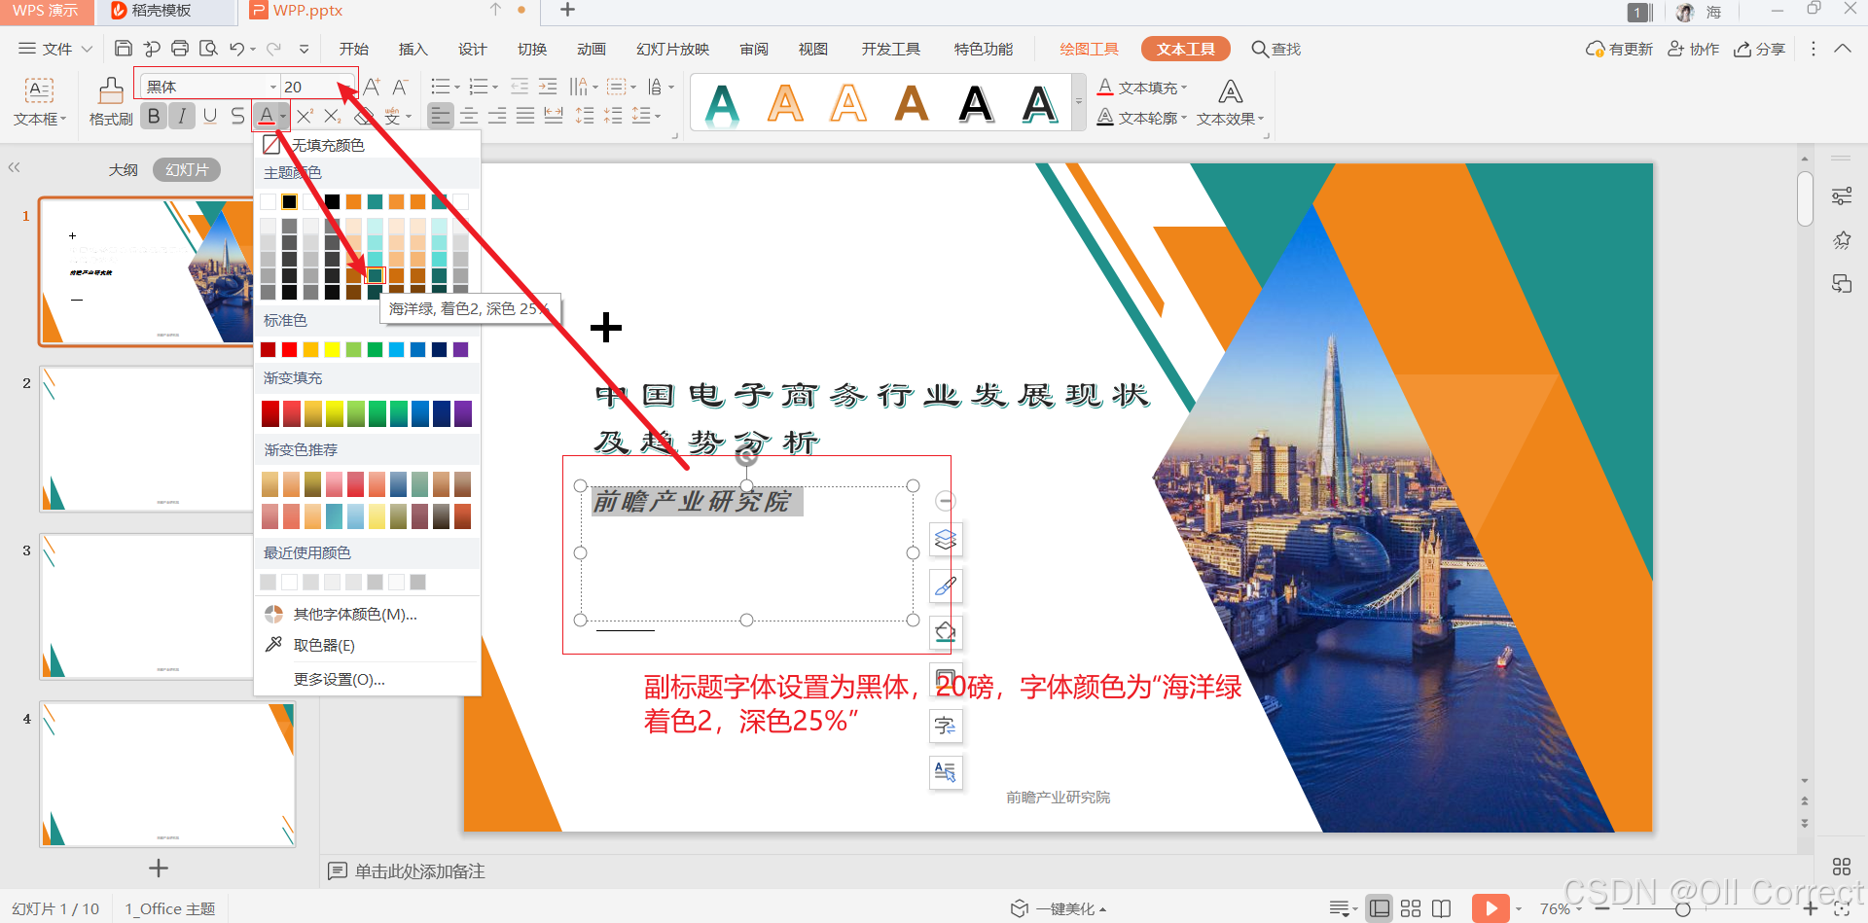Click the Increase Indent icon
Screen dimensions: 1868x923
[548, 87]
